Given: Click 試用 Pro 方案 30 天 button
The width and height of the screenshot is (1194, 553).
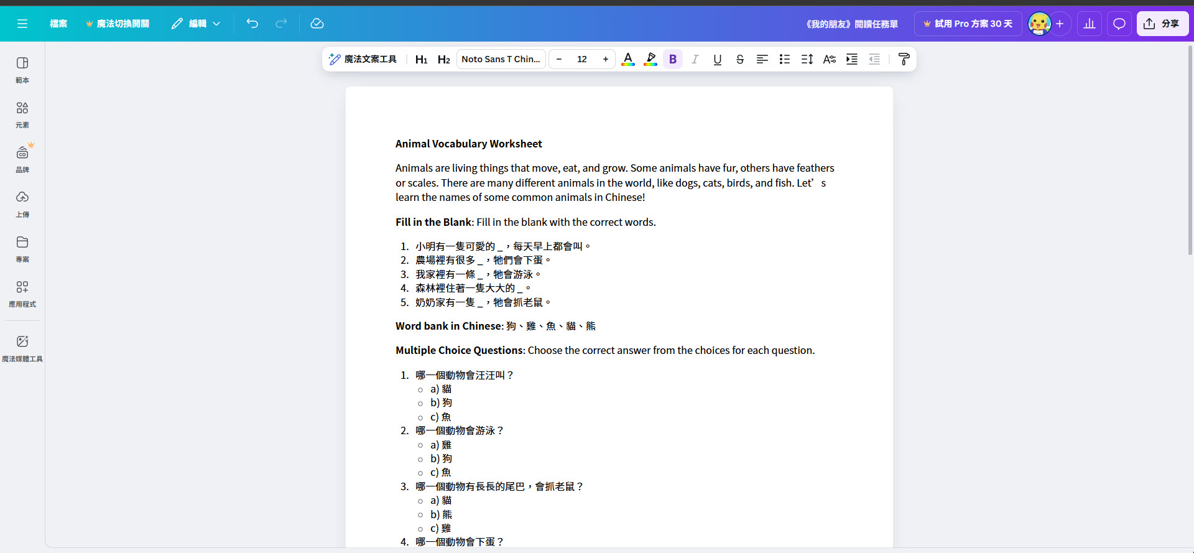Looking at the screenshot, I should (x=968, y=24).
